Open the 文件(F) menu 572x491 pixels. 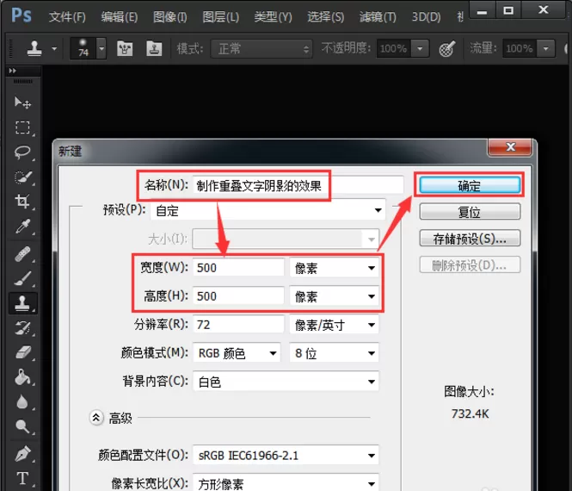[67, 17]
